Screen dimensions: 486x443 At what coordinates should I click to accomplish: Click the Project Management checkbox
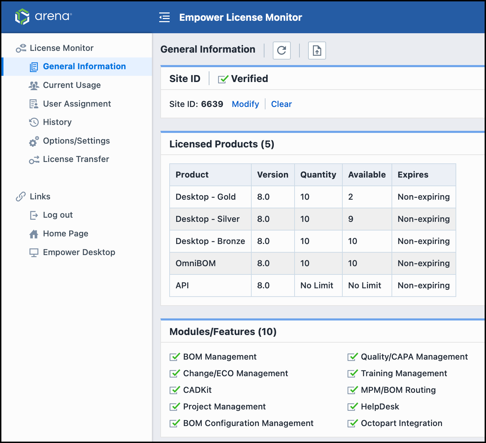point(175,407)
